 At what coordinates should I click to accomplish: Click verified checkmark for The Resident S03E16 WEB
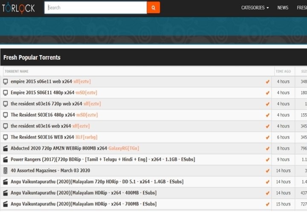(267, 137)
